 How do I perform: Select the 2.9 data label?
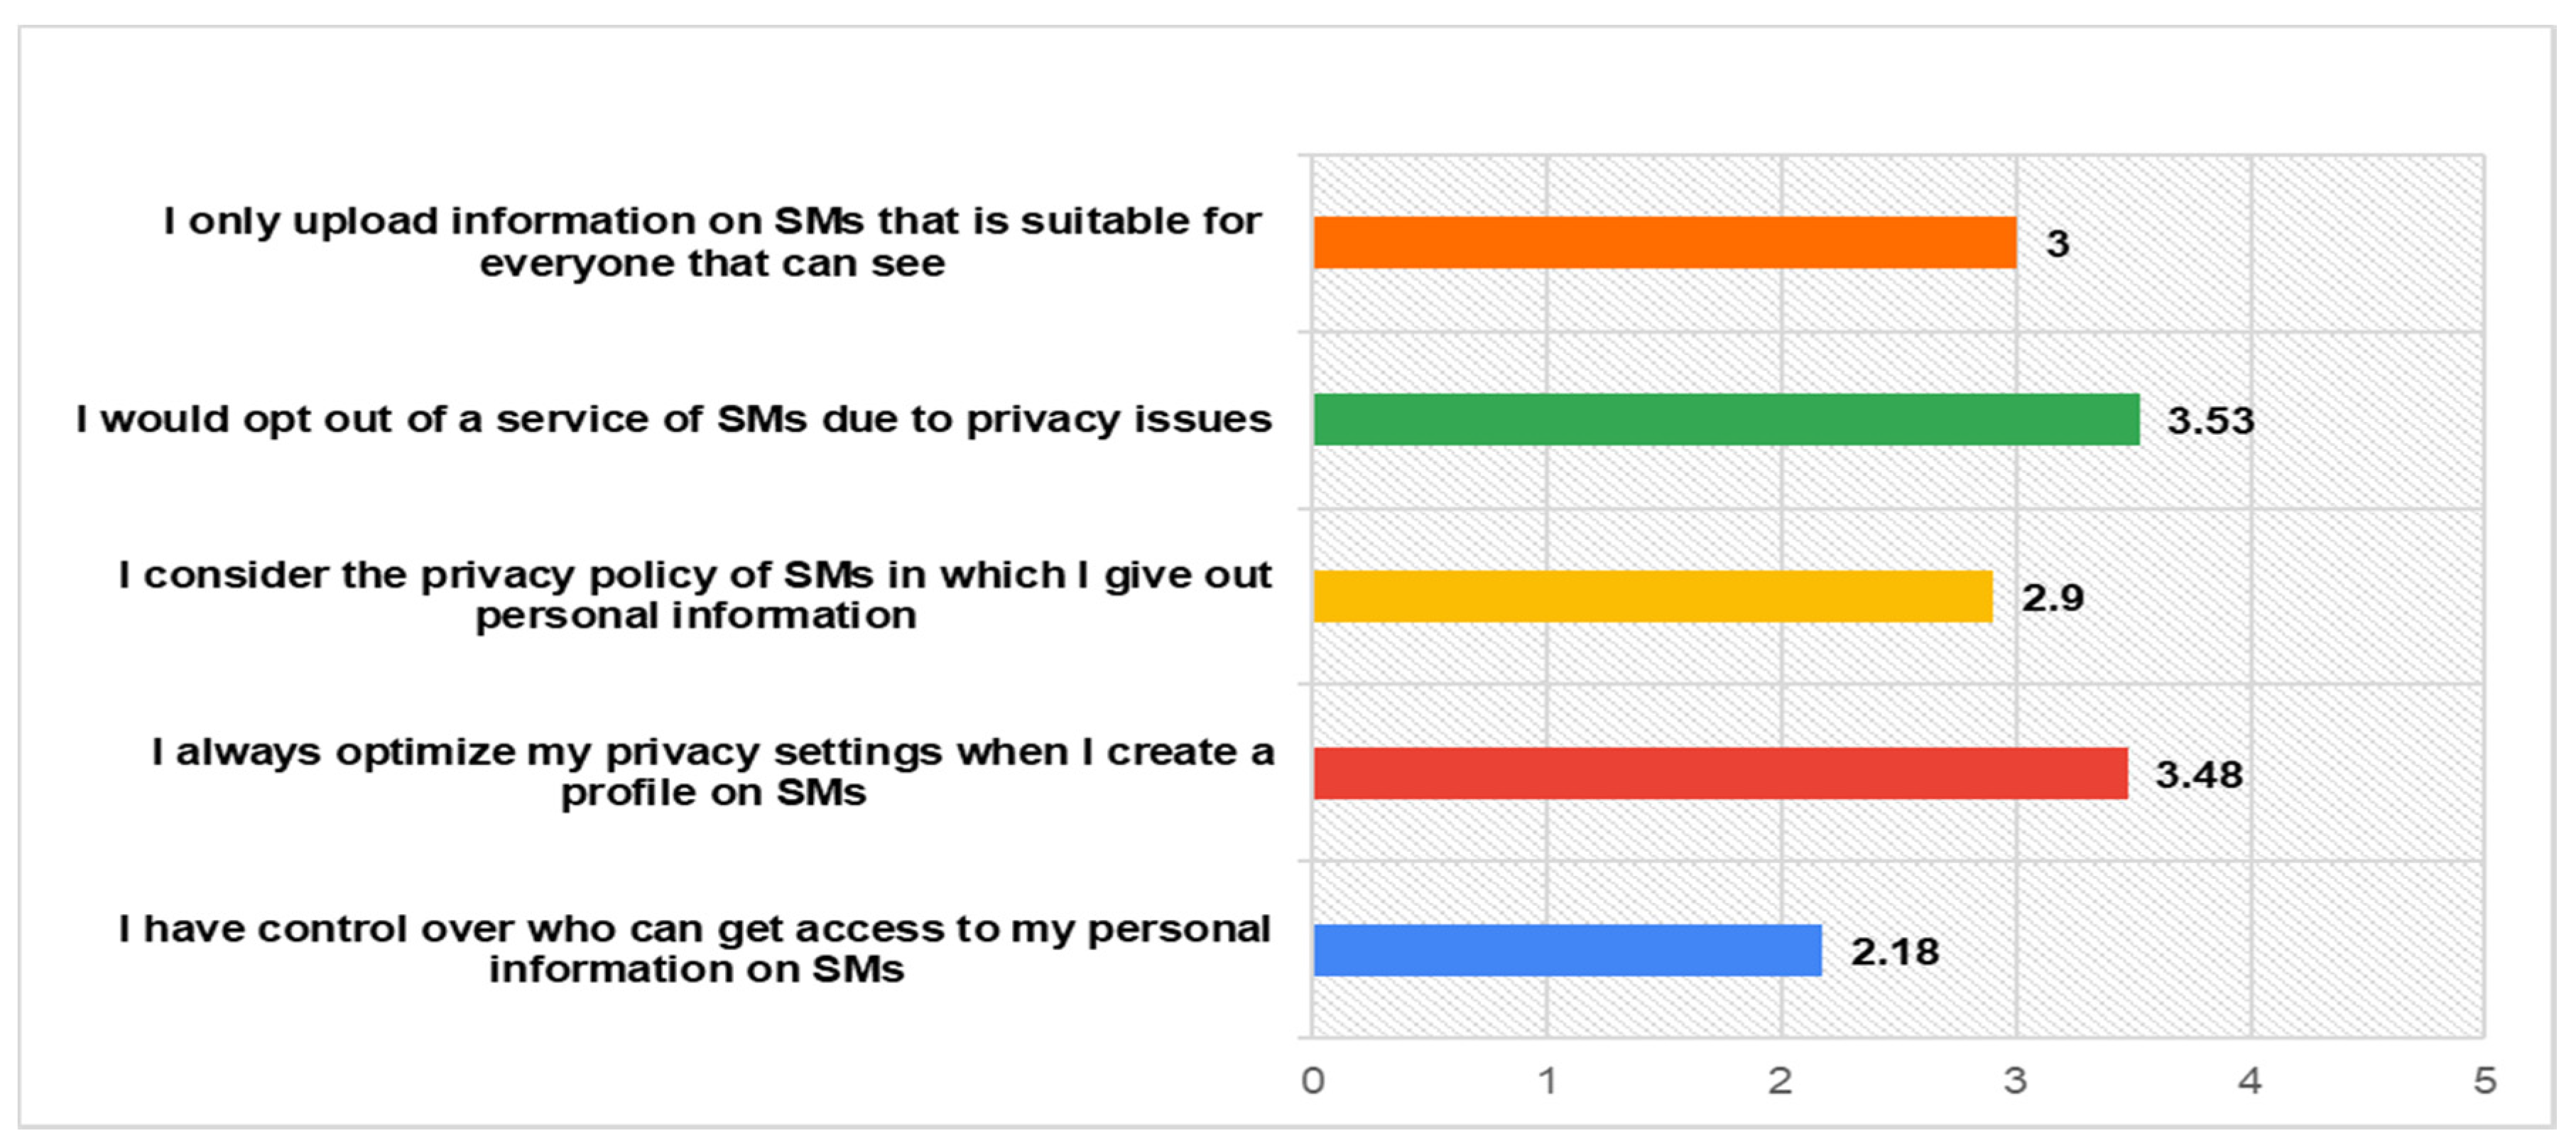2052,598
